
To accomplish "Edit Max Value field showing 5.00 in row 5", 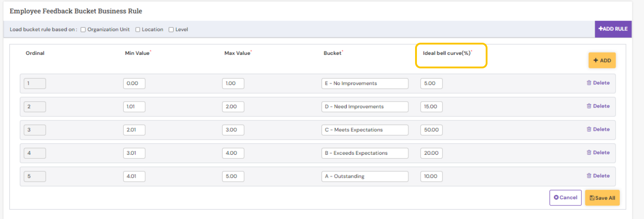I will pos(233,176).
